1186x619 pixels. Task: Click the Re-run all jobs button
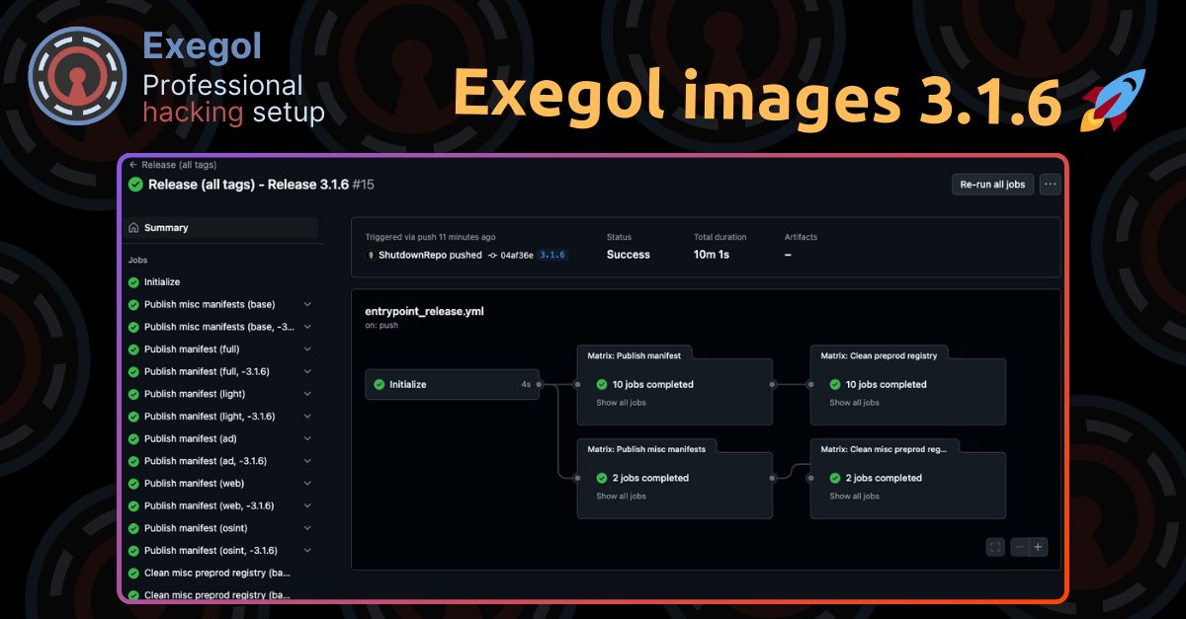pyautogui.click(x=992, y=185)
